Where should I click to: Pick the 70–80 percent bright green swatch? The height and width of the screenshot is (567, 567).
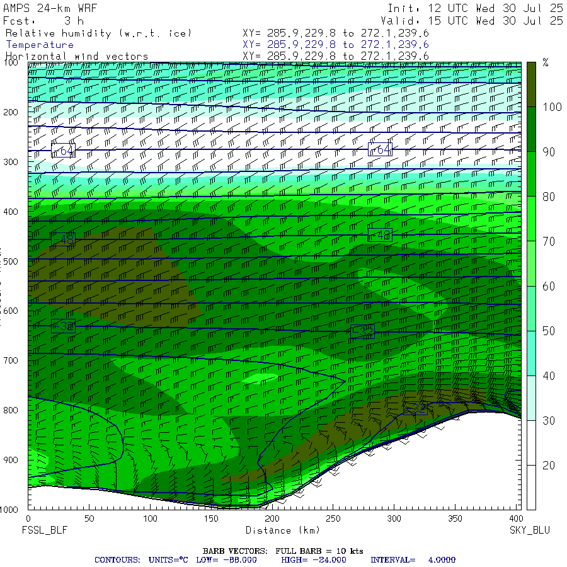531,219
